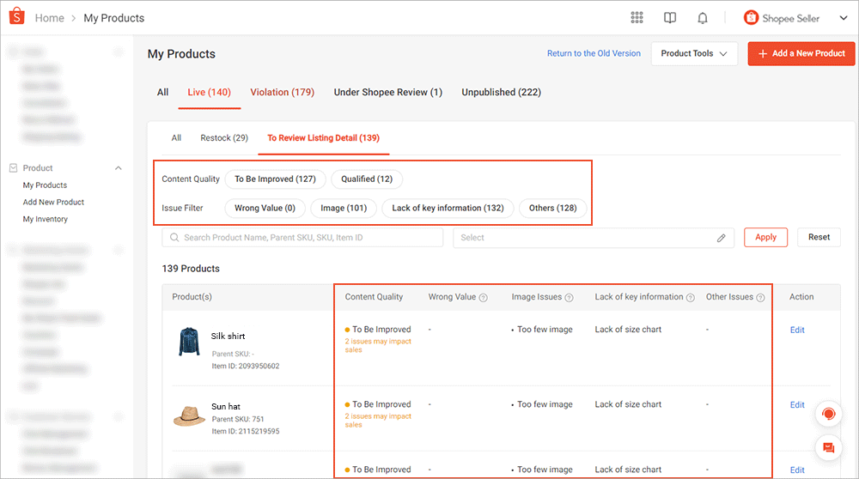
Task: Click help icon next to Wrong Value
Action: coord(484,298)
